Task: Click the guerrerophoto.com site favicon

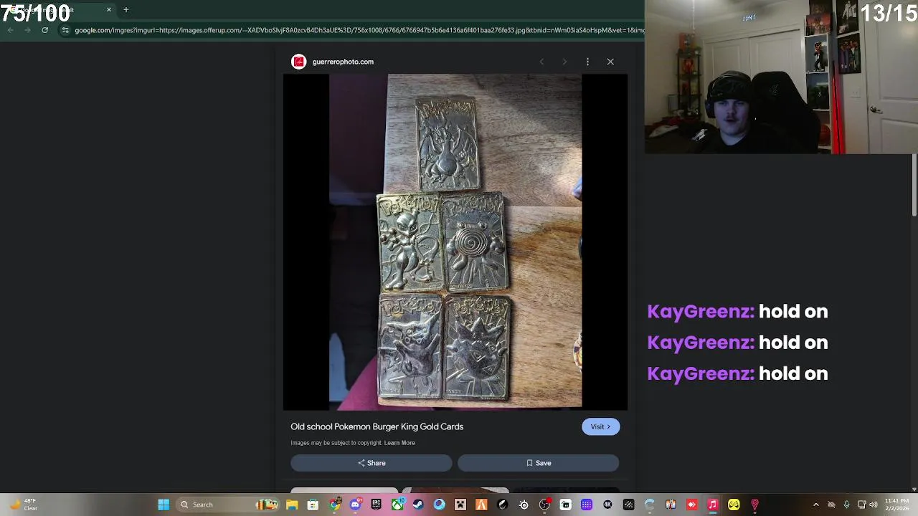Action: click(298, 62)
